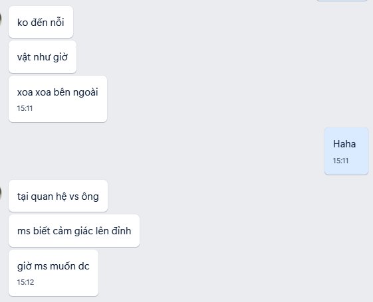
Task: Select the "ko đến nỗi" message bubble
Action: pyautogui.click(x=41, y=22)
